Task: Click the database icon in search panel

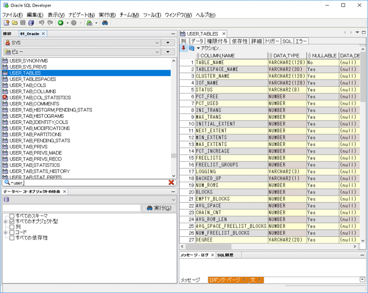Action: 6,199
